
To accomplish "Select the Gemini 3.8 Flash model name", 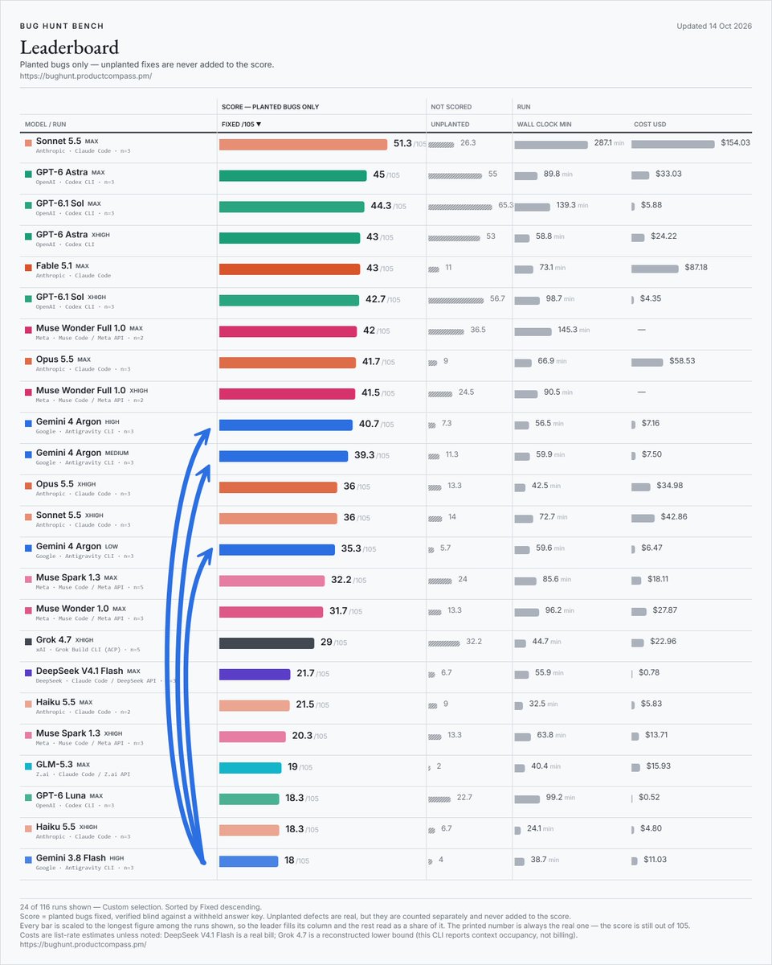I will click(x=71, y=859).
